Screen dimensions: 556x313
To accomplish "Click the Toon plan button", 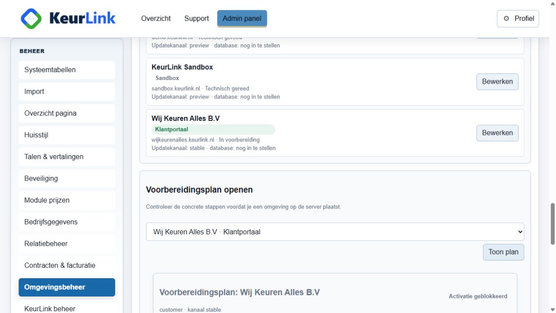I will click(503, 252).
